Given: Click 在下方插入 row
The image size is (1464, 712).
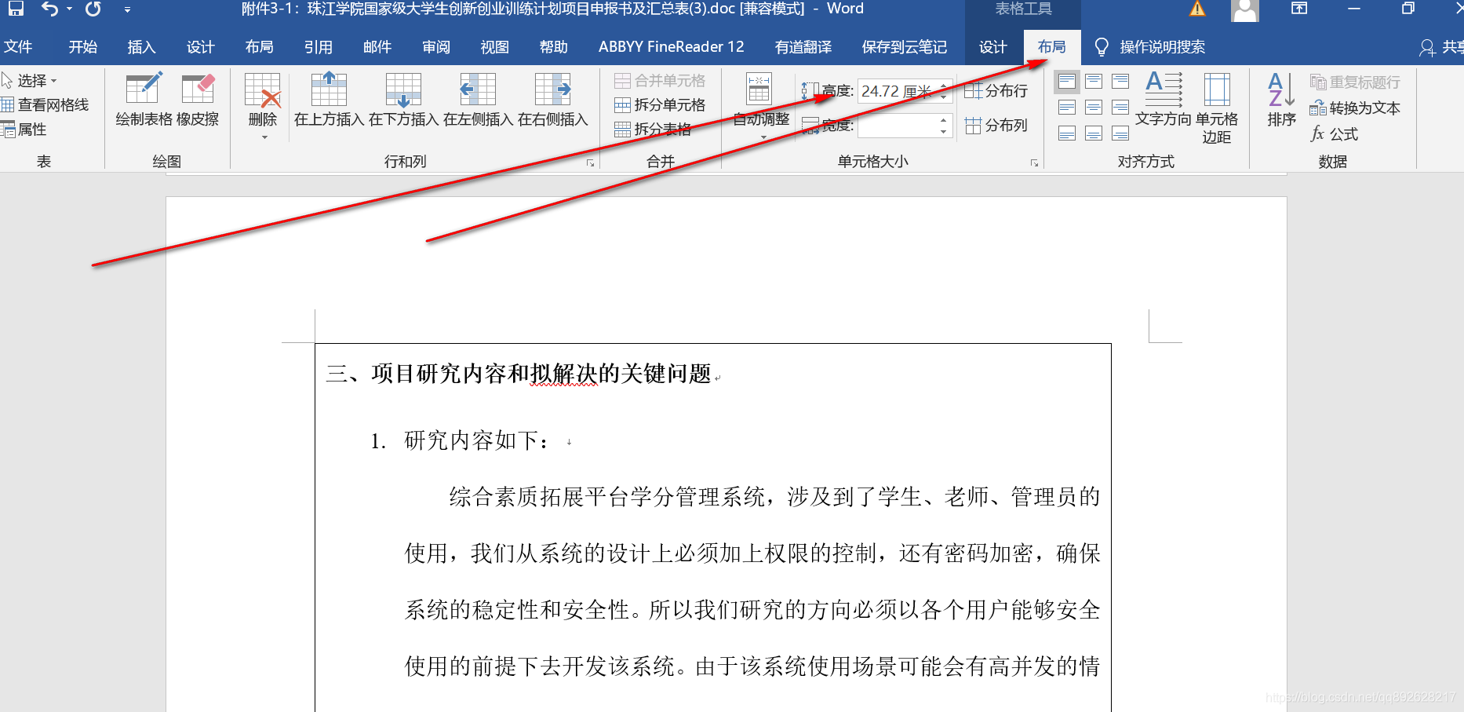Looking at the screenshot, I should point(403,100).
